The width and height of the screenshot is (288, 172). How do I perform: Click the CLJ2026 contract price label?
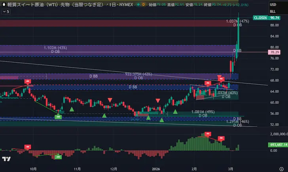click(261, 18)
